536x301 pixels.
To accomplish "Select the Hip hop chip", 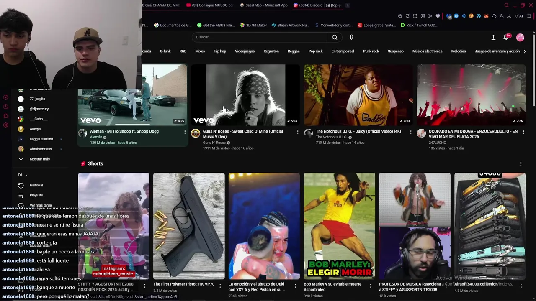I will tap(220, 51).
